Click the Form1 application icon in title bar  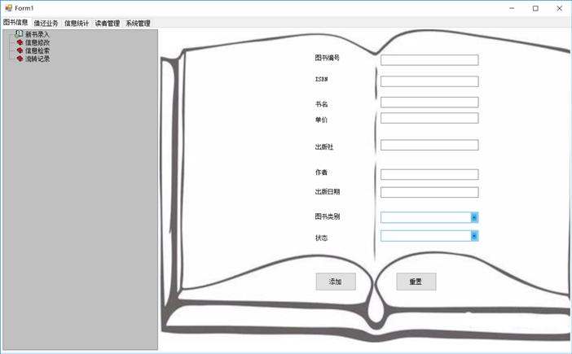click(x=8, y=8)
